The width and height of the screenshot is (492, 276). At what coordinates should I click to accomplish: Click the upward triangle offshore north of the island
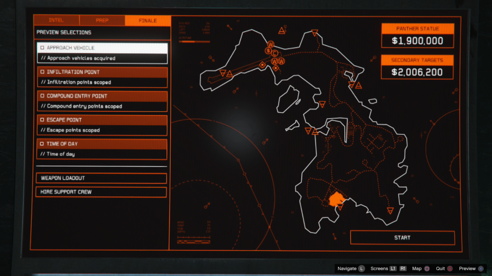tap(281, 30)
